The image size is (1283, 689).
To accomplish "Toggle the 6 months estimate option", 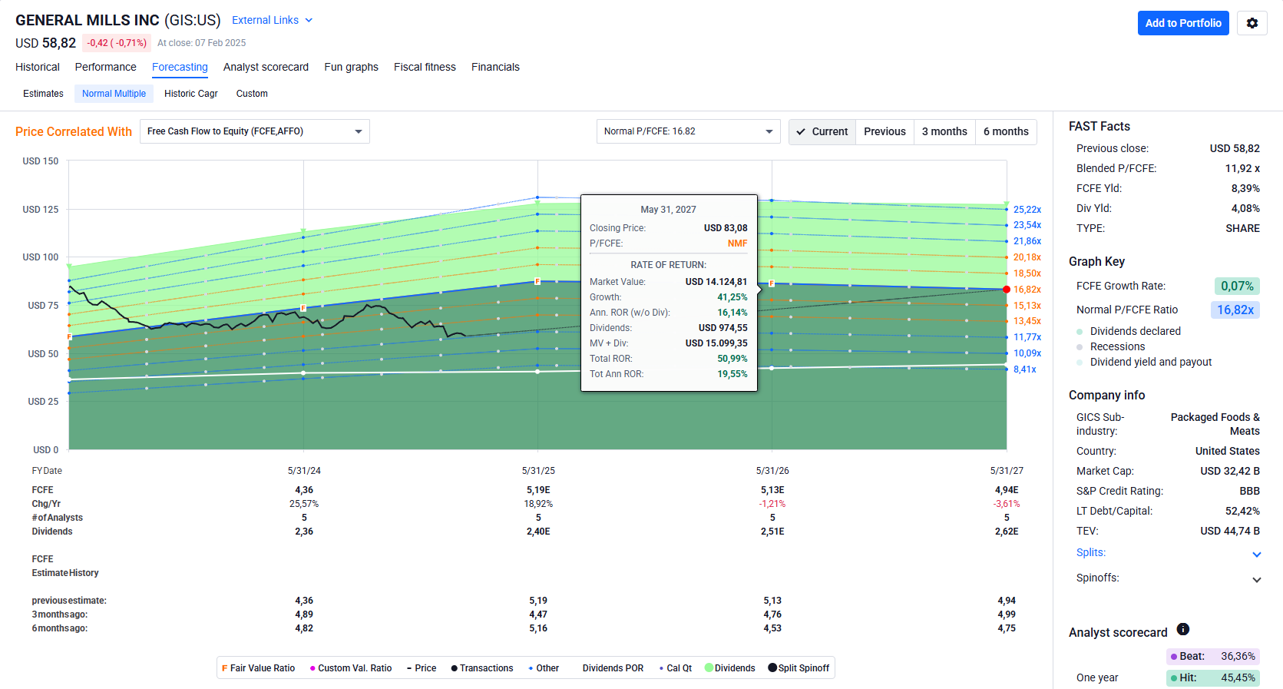I will 1006,131.
